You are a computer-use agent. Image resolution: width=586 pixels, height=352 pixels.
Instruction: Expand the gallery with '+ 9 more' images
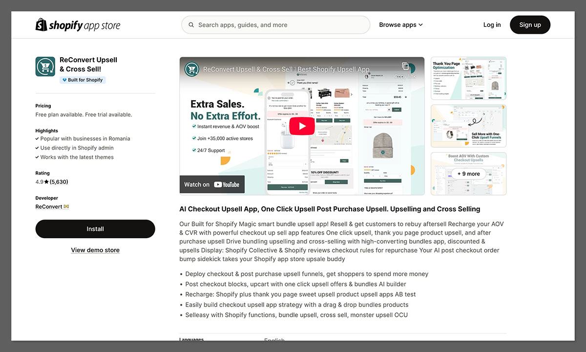(x=468, y=174)
